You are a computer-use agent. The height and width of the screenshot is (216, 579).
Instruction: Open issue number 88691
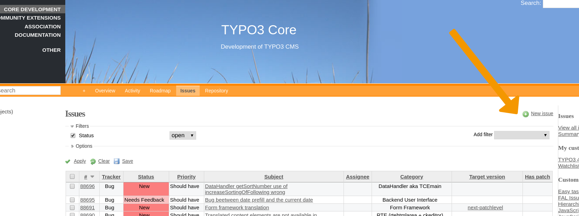[87, 208]
